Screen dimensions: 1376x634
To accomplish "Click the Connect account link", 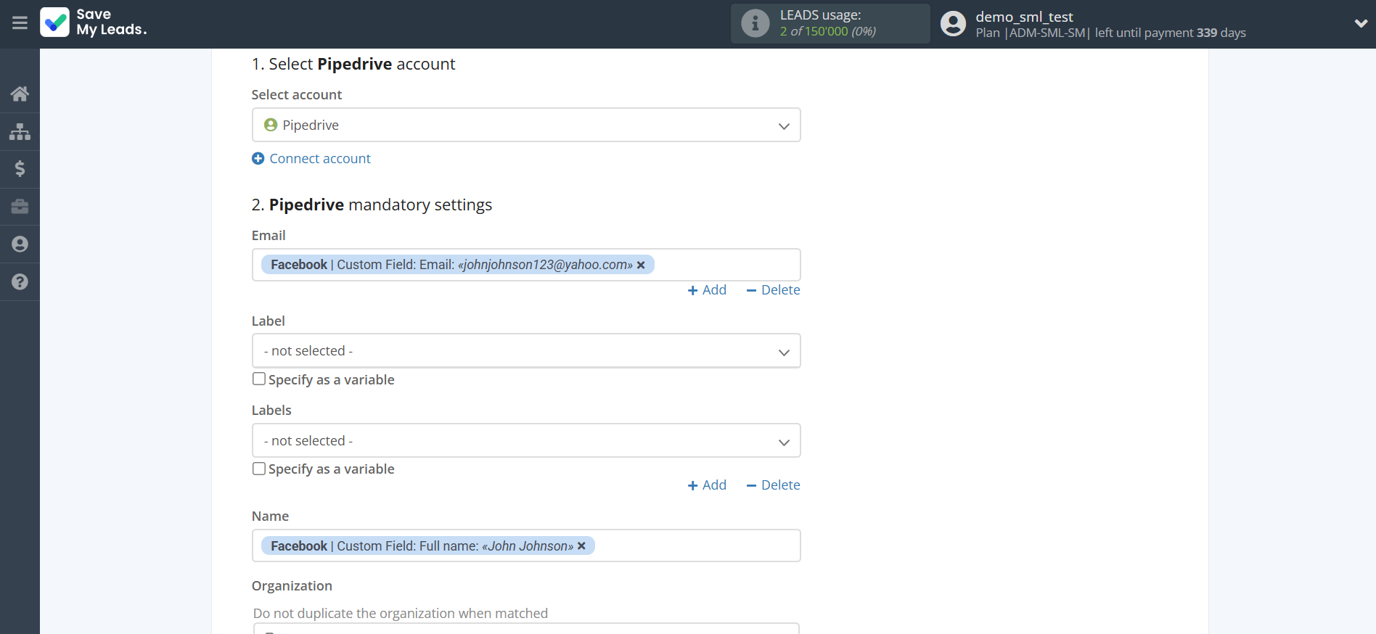I will pos(319,159).
